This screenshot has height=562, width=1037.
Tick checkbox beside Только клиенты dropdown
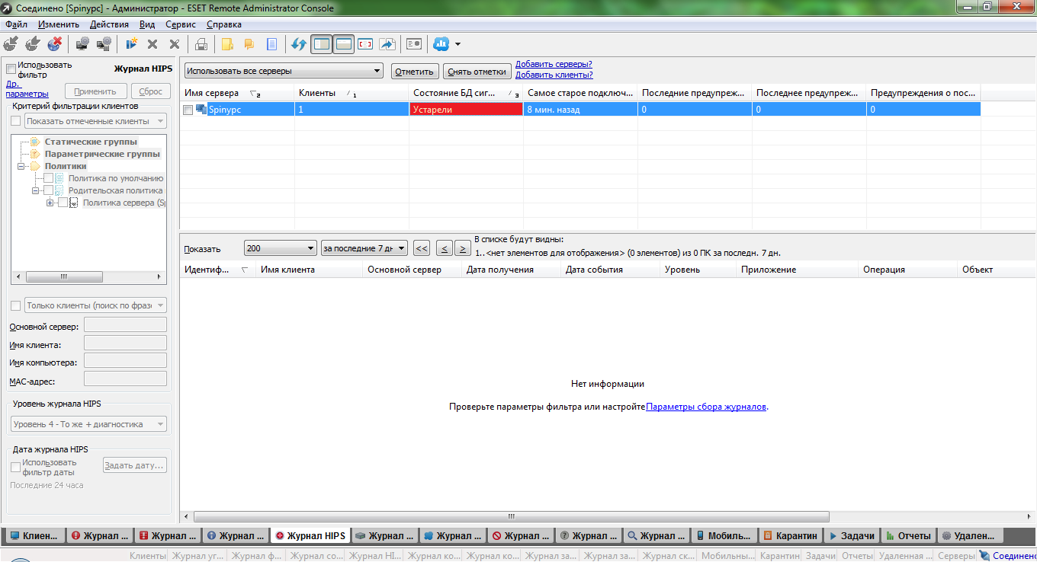pos(15,305)
